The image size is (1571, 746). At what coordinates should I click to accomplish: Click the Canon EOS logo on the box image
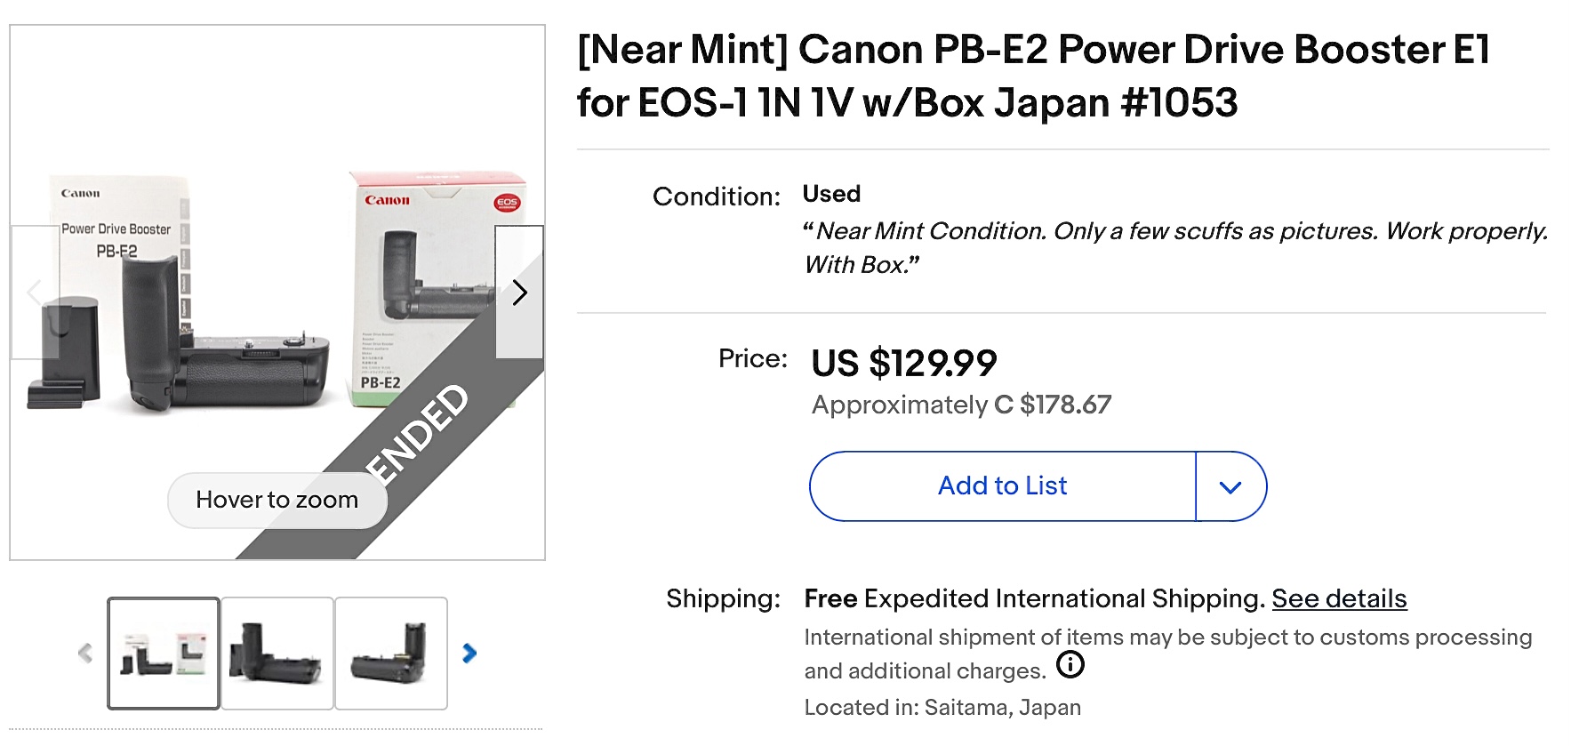click(506, 204)
